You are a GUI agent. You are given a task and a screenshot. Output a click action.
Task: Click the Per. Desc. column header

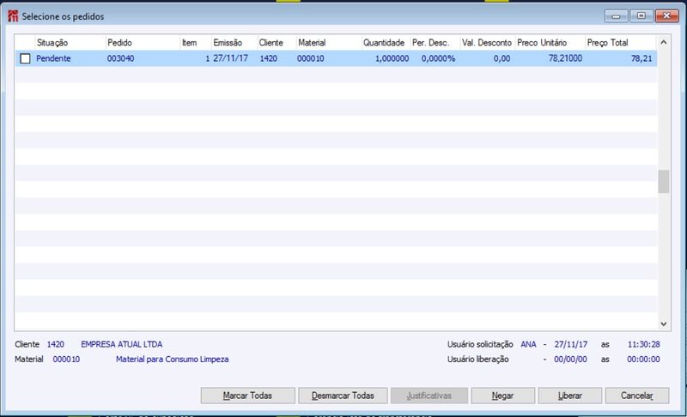click(x=435, y=42)
